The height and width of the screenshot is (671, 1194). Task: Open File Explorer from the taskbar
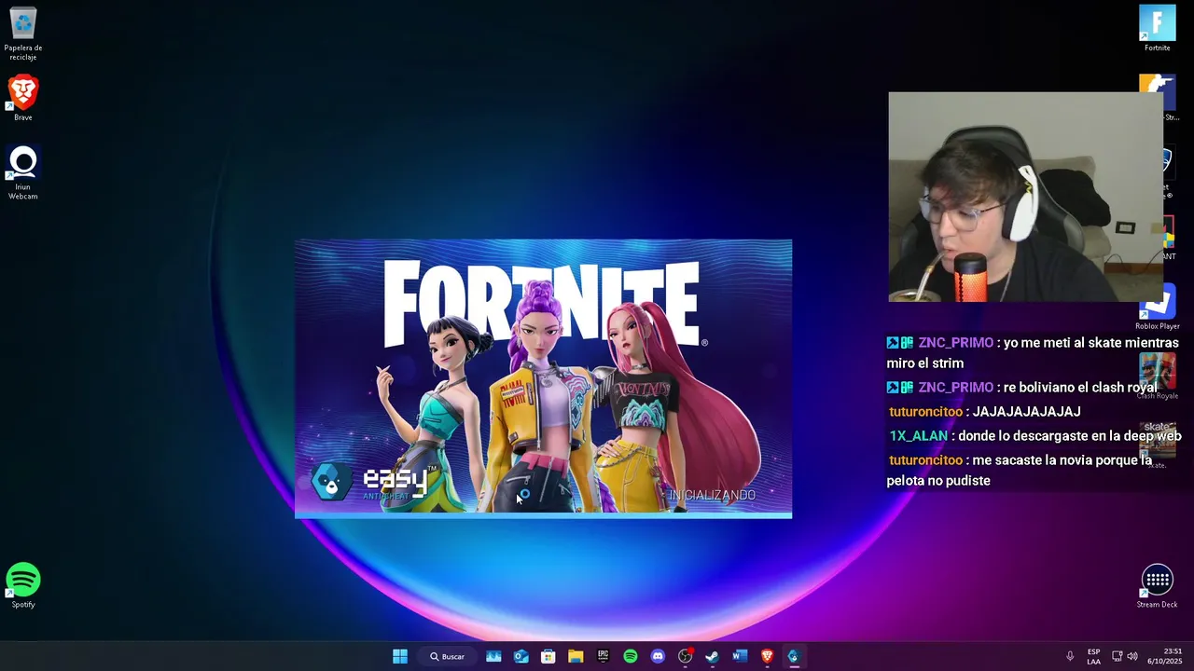pos(576,656)
